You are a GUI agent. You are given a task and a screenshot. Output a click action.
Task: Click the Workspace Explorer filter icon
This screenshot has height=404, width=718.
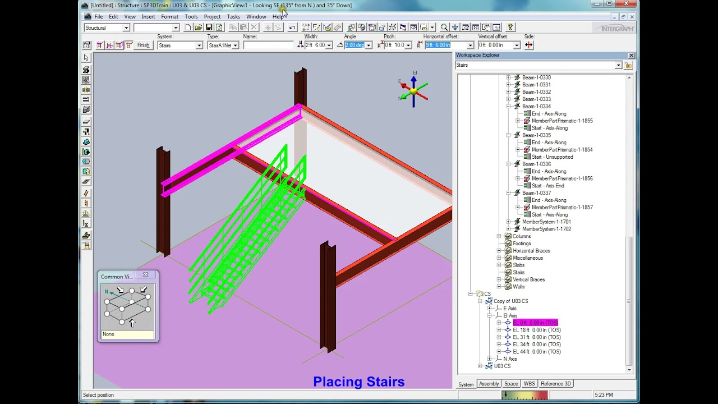(629, 66)
